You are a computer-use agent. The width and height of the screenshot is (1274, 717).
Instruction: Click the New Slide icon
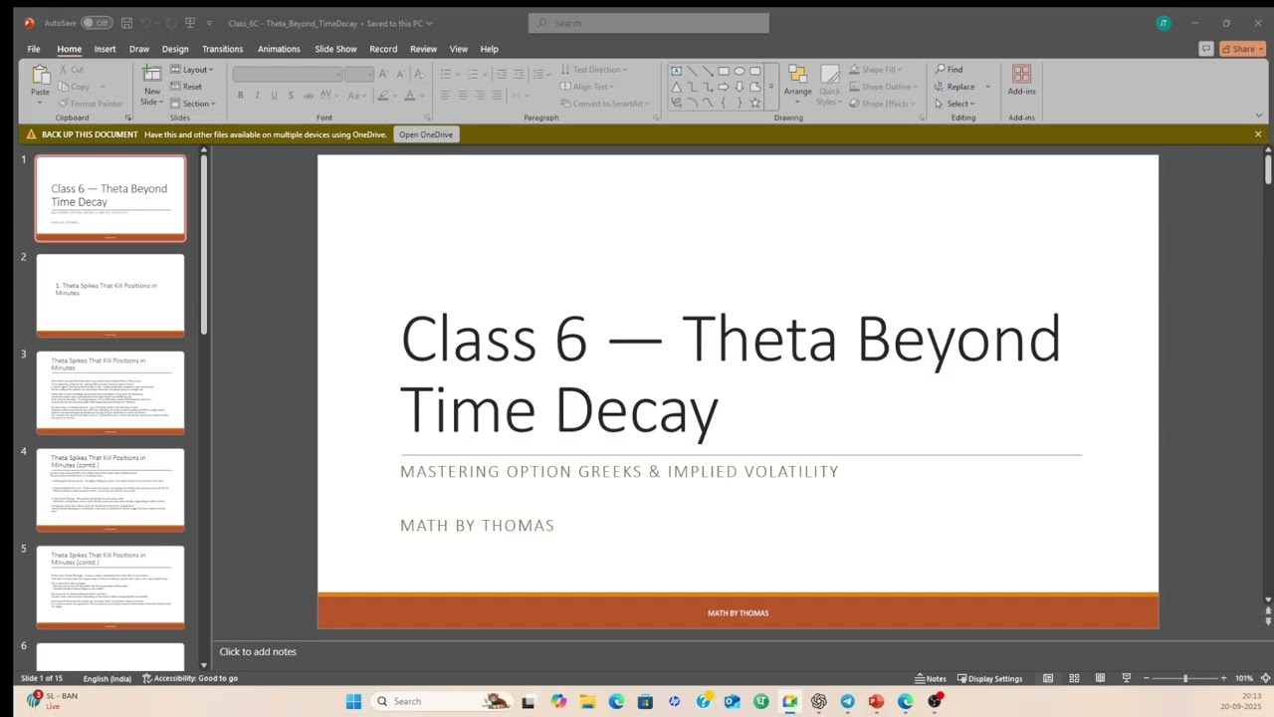tap(152, 75)
